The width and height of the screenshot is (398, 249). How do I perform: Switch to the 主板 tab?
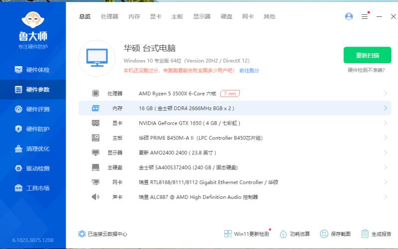click(x=177, y=16)
